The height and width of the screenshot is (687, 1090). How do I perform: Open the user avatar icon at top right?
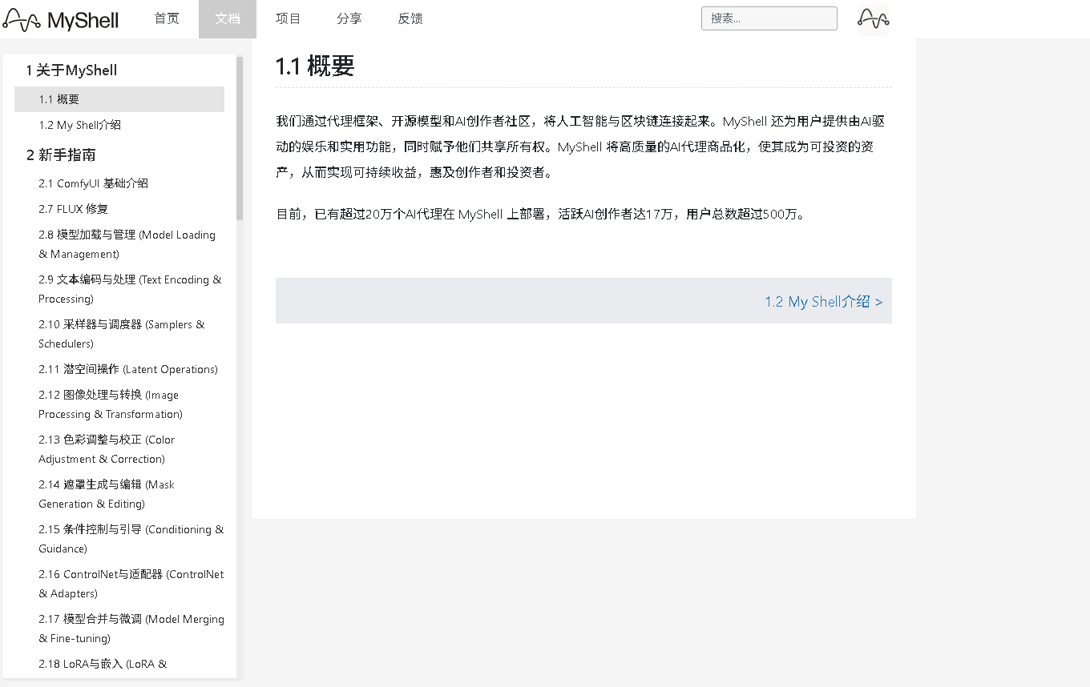pos(874,19)
